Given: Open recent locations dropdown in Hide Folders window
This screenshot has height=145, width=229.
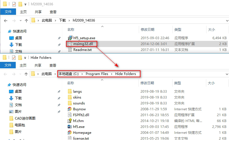Looking at the screenshot, I should 20,74.
